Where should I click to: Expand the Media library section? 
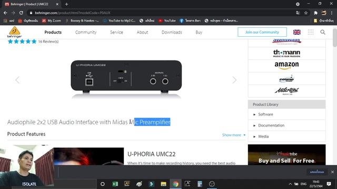(286, 136)
